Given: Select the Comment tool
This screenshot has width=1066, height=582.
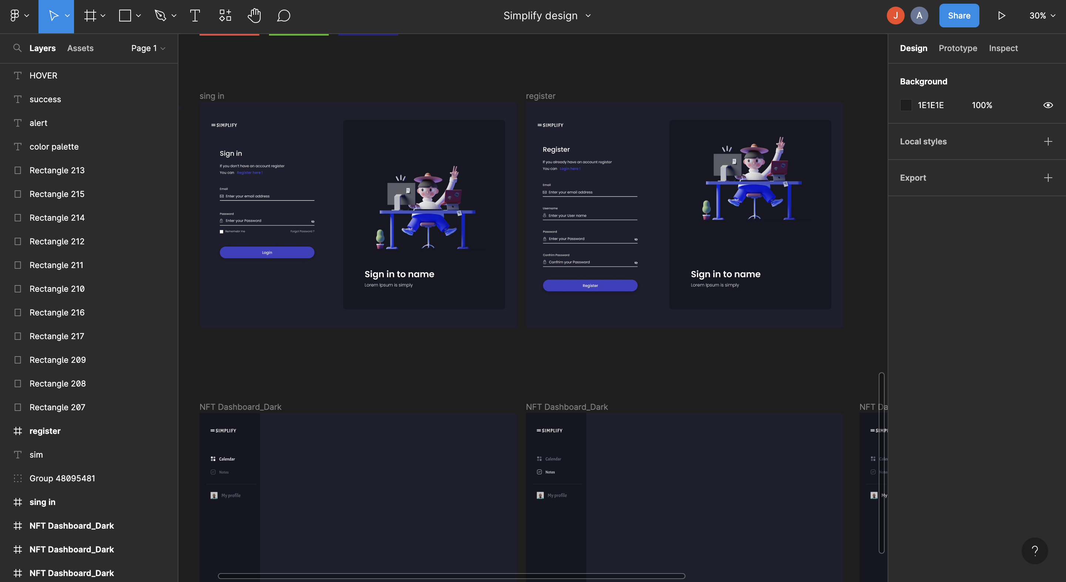Looking at the screenshot, I should pyautogui.click(x=284, y=16).
